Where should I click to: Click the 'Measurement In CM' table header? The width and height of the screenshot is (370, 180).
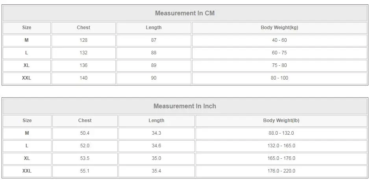(x=185, y=13)
